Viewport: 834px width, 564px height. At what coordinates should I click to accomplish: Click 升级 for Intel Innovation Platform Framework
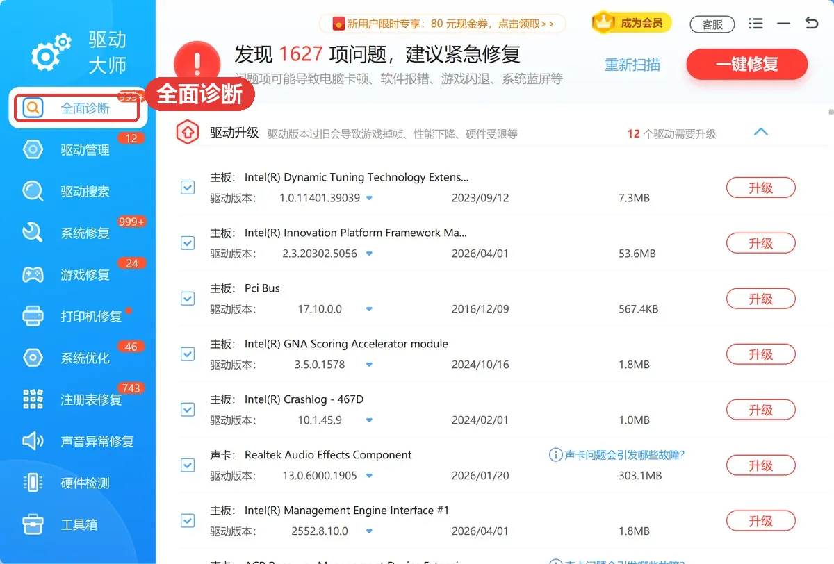pyautogui.click(x=761, y=243)
